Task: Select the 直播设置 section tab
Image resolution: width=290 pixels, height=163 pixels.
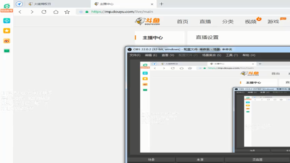Action: 207,37
